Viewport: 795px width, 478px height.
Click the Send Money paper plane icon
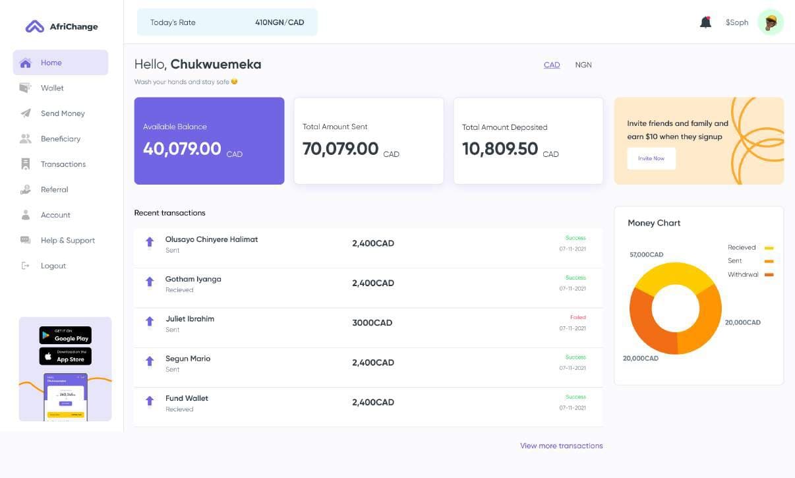tap(26, 113)
